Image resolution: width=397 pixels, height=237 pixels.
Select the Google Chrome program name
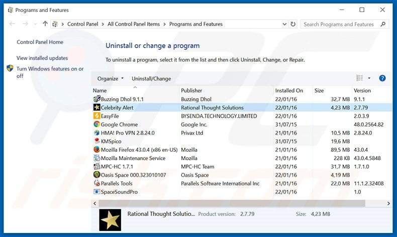coord(119,124)
